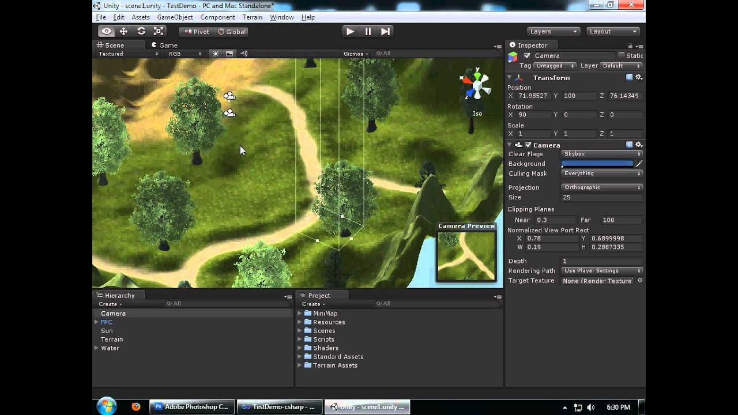Open the RGB render mode dropdown
This screenshot has width=738, height=415.
tap(185, 54)
